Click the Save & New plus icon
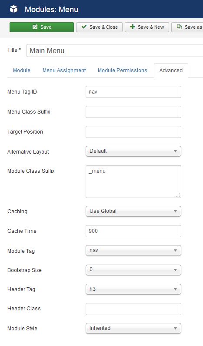This screenshot has width=203, height=346. pyautogui.click(x=133, y=27)
